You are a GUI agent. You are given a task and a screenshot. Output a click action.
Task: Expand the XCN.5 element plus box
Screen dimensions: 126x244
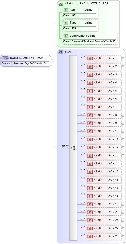[123, 91]
